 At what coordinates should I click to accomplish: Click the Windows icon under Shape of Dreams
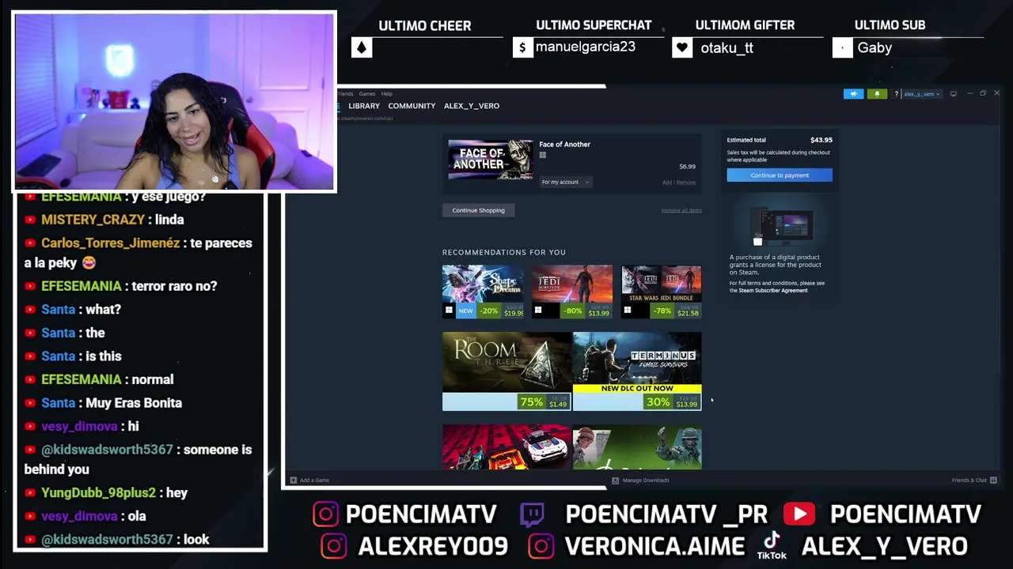pyautogui.click(x=449, y=311)
